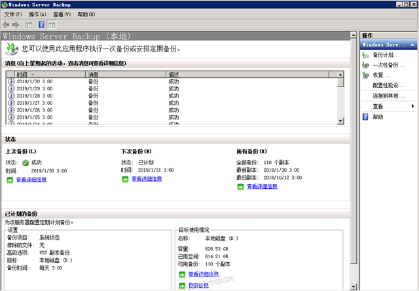
Task: Click green arrow icon under 目标使用情况 details
Action: click(x=182, y=275)
